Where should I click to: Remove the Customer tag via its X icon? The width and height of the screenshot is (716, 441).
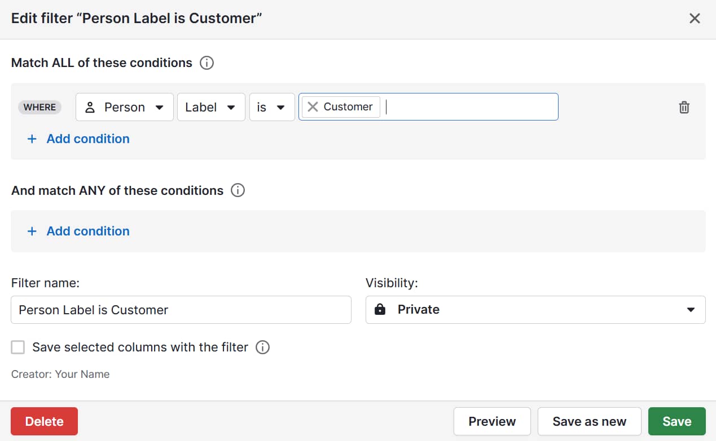point(314,106)
